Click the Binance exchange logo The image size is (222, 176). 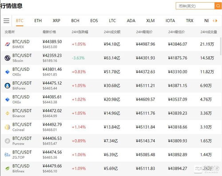8,113
